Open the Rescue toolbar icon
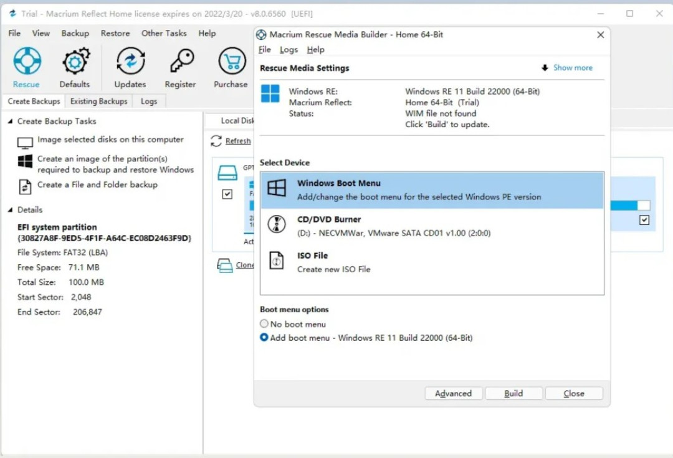 pyautogui.click(x=27, y=61)
